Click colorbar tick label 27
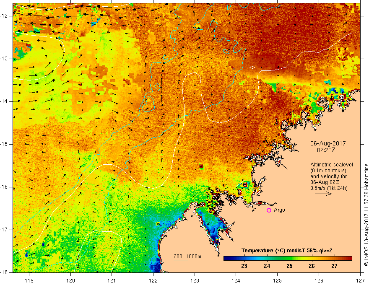This screenshot has height=285, width=369. click(x=335, y=266)
